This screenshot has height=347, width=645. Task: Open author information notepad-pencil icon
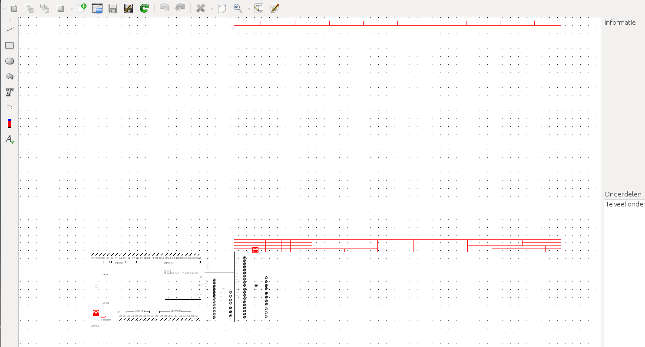point(275,8)
